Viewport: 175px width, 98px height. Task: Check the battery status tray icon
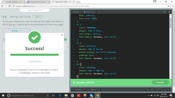(x=151, y=96)
